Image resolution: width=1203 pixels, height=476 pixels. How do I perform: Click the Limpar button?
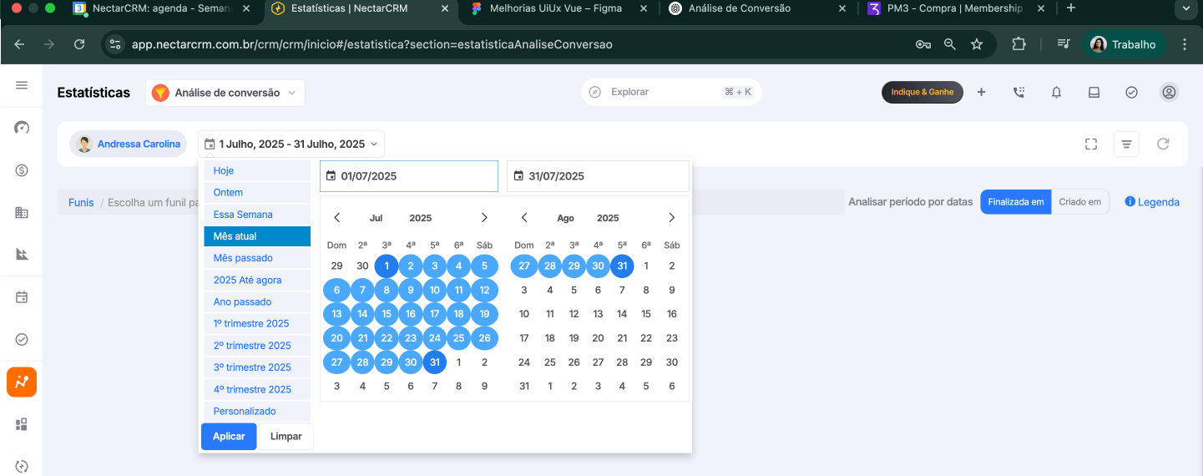(286, 437)
